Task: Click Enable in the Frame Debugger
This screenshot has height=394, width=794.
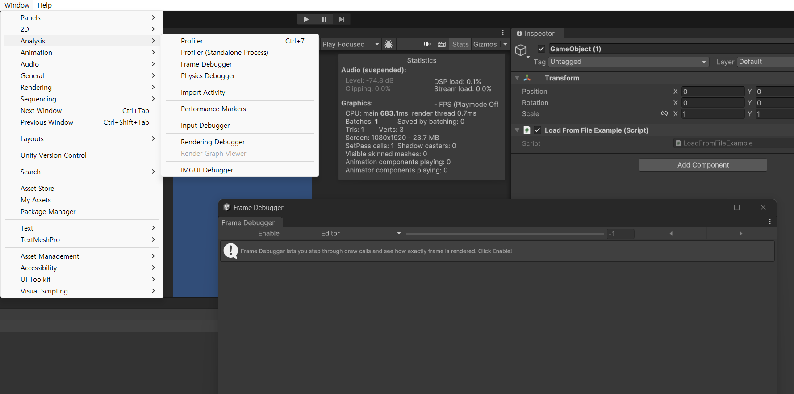Action: tap(269, 233)
